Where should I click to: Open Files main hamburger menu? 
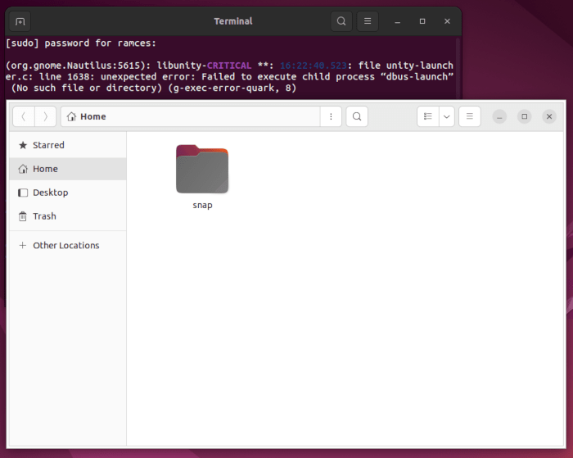coord(470,116)
